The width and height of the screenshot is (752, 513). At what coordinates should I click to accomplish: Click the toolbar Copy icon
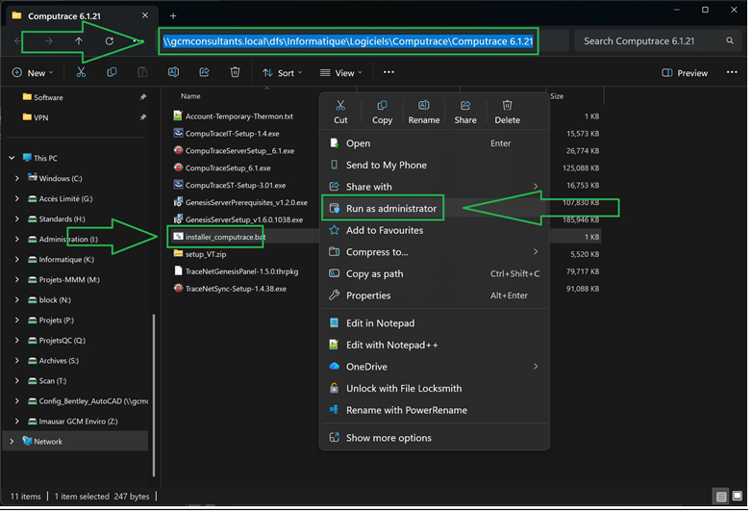coord(112,72)
